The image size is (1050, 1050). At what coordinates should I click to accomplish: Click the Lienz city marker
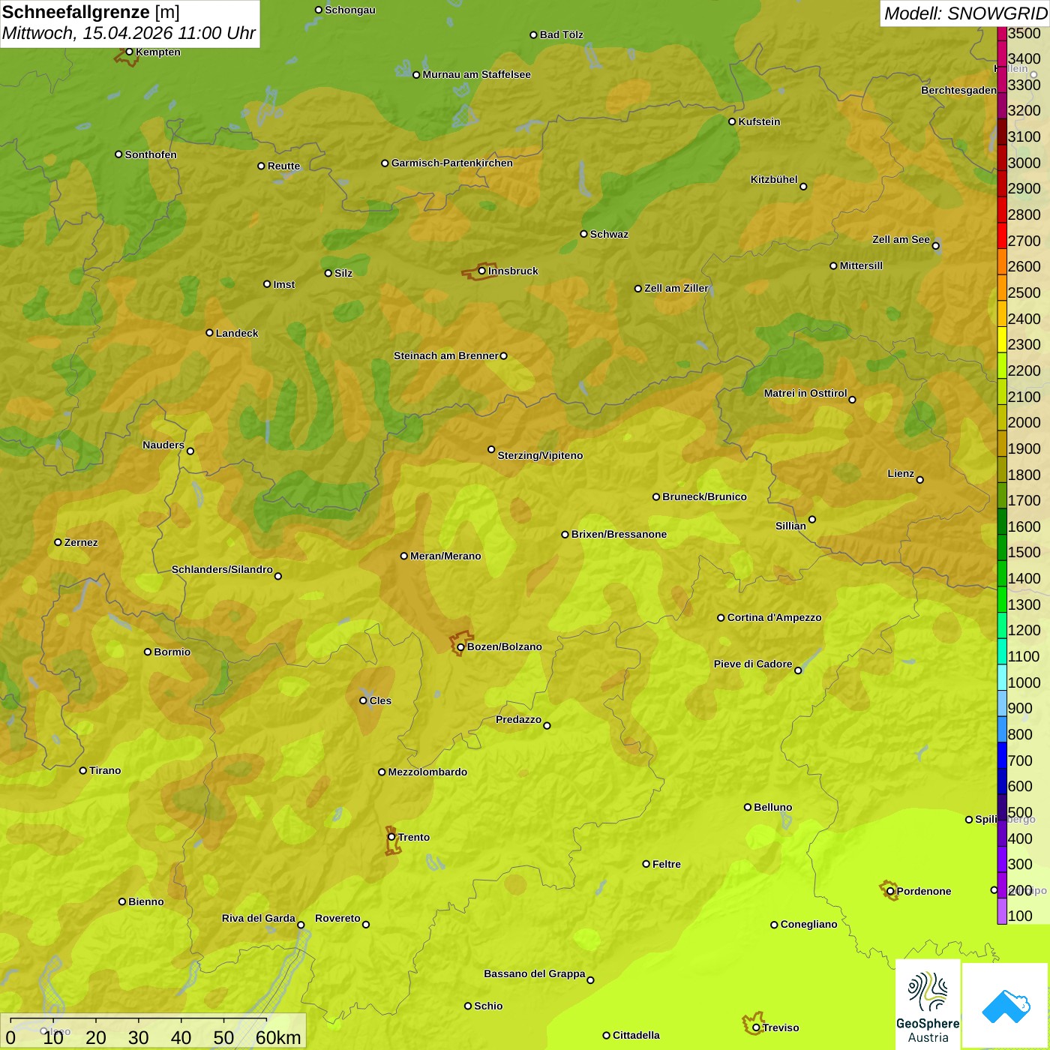[x=920, y=480]
